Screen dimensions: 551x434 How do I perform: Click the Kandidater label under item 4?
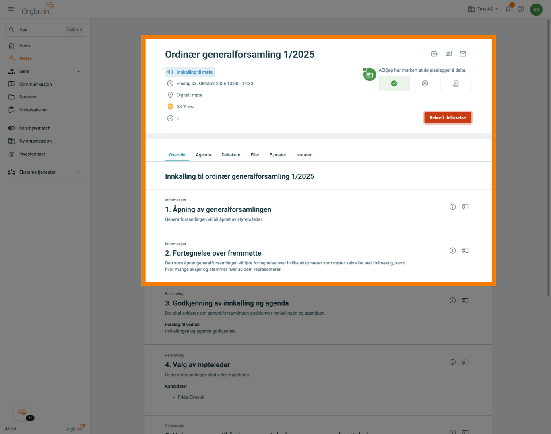pos(176,386)
